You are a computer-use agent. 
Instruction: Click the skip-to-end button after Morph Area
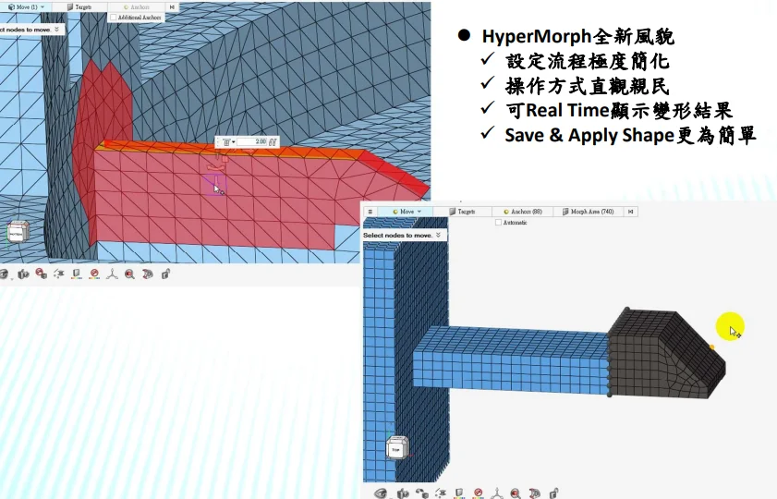(630, 212)
